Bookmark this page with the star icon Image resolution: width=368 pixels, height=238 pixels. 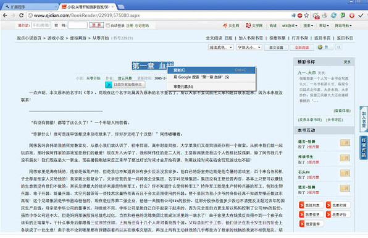[x=306, y=15]
